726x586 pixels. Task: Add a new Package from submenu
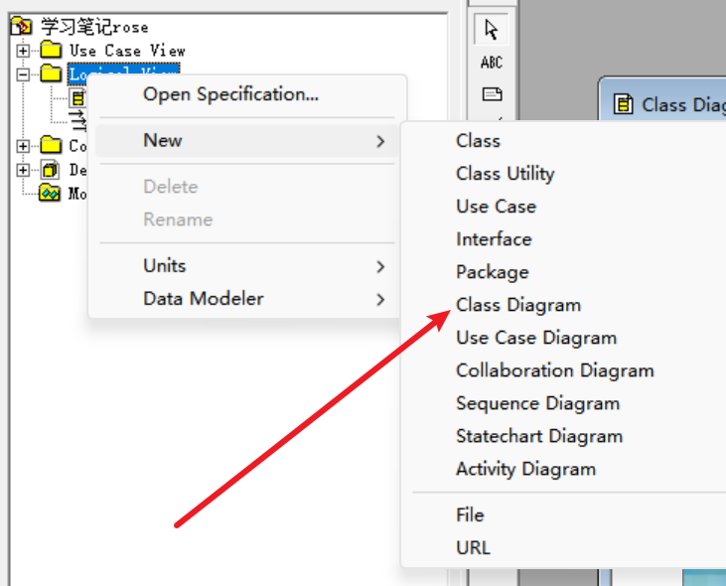point(492,272)
